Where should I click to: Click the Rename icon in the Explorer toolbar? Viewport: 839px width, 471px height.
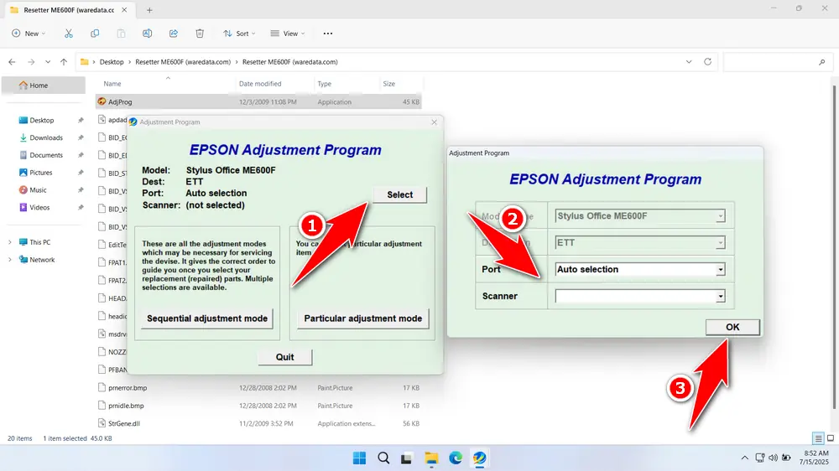(147, 34)
